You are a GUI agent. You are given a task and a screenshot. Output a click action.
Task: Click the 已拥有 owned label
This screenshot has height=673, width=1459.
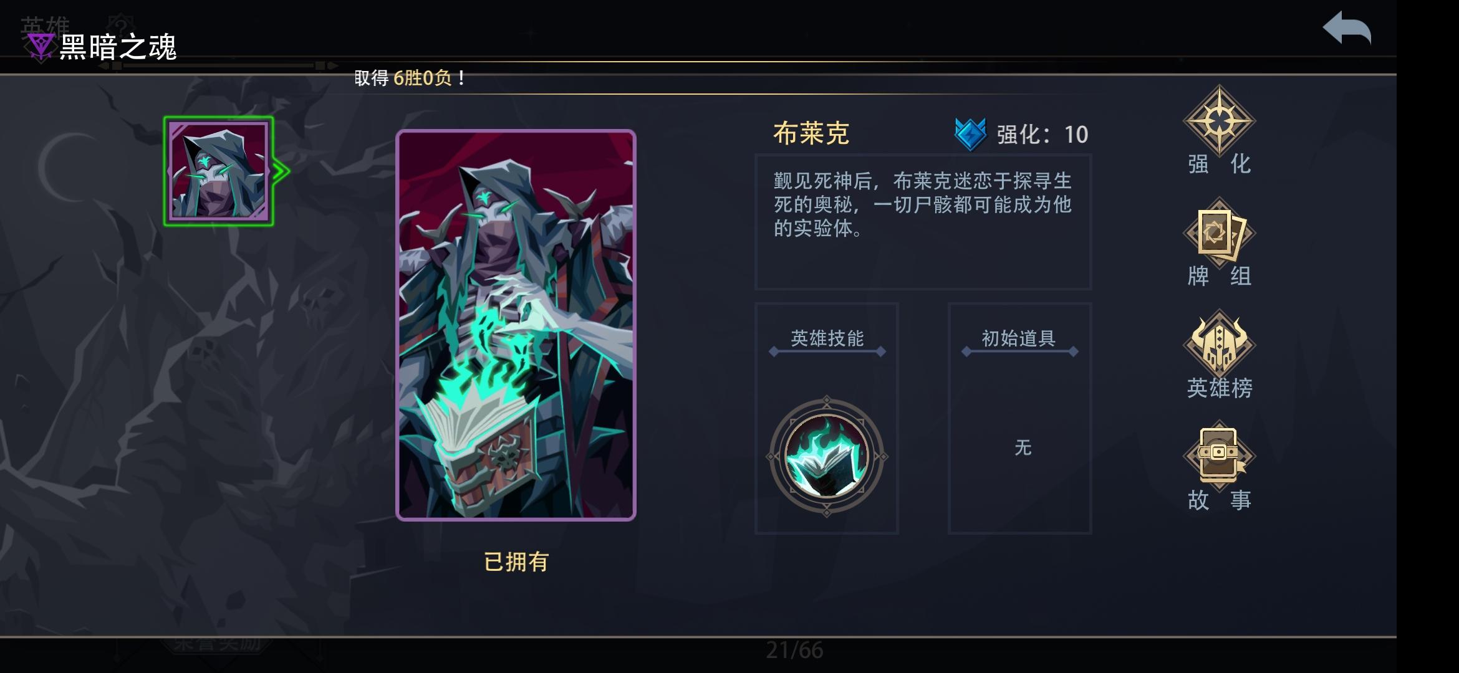(x=516, y=561)
